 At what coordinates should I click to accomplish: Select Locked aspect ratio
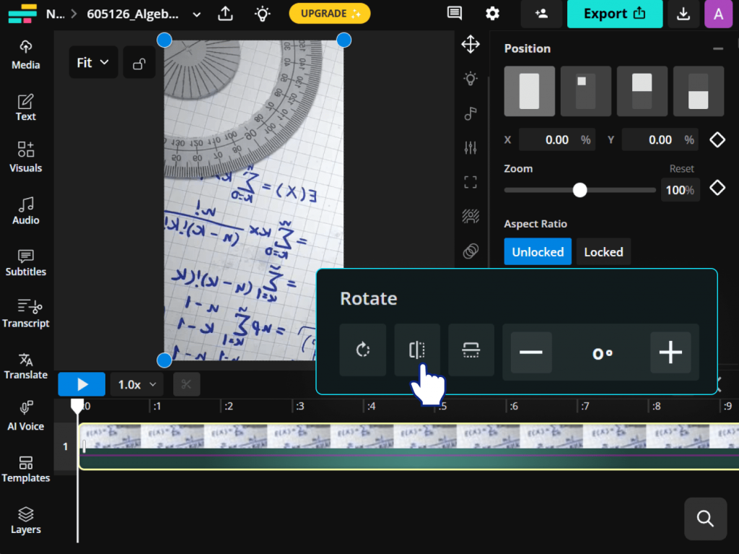(x=603, y=252)
